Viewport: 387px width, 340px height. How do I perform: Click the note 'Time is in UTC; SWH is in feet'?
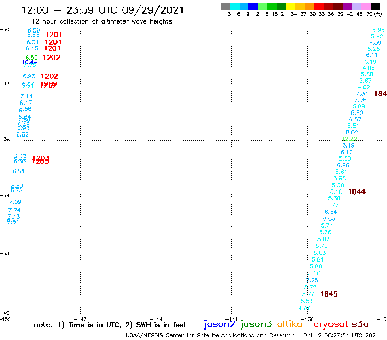(x=110, y=325)
